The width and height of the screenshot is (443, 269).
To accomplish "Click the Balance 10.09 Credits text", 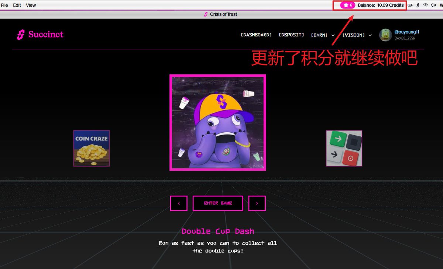I will point(381,5).
